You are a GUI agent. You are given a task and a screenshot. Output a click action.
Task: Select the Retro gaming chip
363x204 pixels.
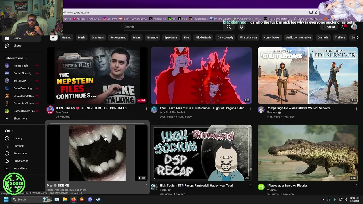[x=118, y=37]
